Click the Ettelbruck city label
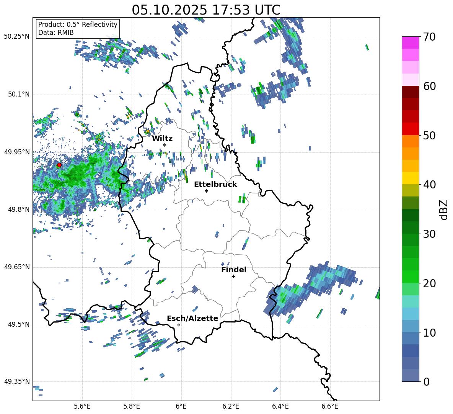This screenshot has height=414, width=453. point(215,185)
